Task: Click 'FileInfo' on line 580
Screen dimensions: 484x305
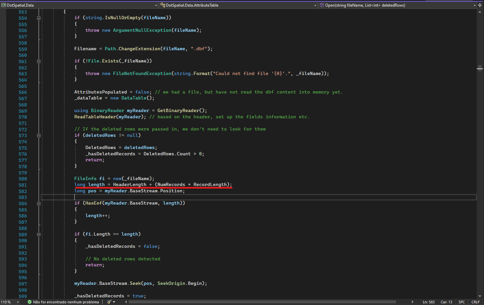Action: tap(85, 178)
